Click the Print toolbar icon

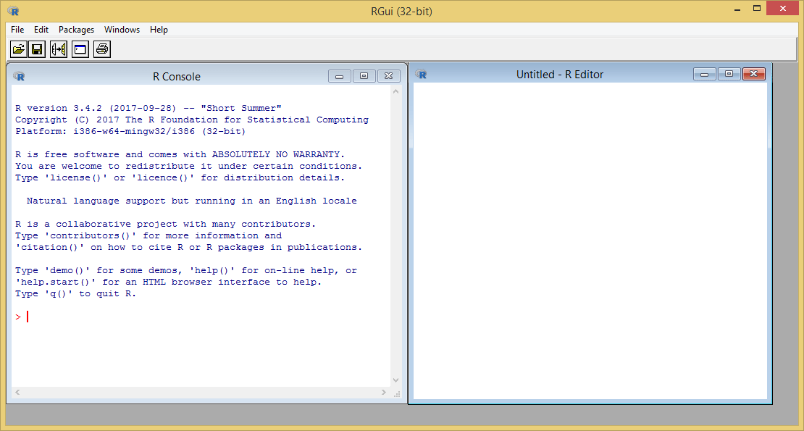(x=102, y=49)
